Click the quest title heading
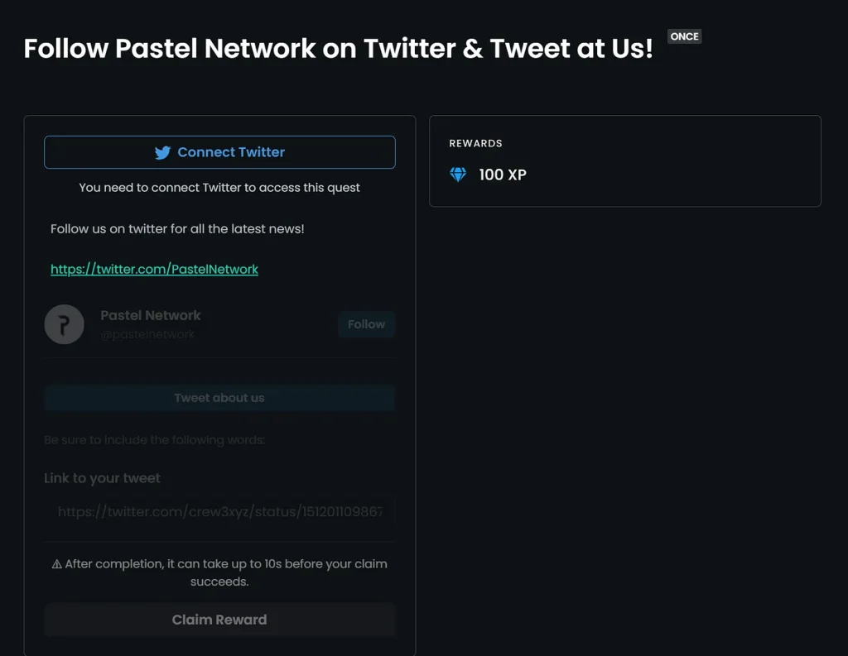The image size is (848, 656). 339,48
